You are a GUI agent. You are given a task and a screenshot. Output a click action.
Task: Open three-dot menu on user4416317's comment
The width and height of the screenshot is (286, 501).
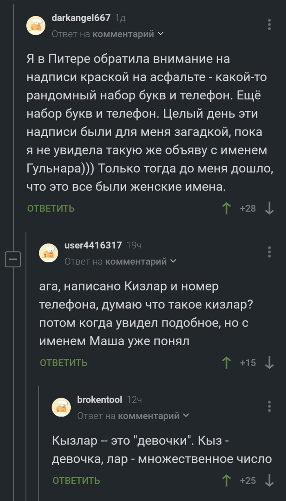(x=269, y=252)
